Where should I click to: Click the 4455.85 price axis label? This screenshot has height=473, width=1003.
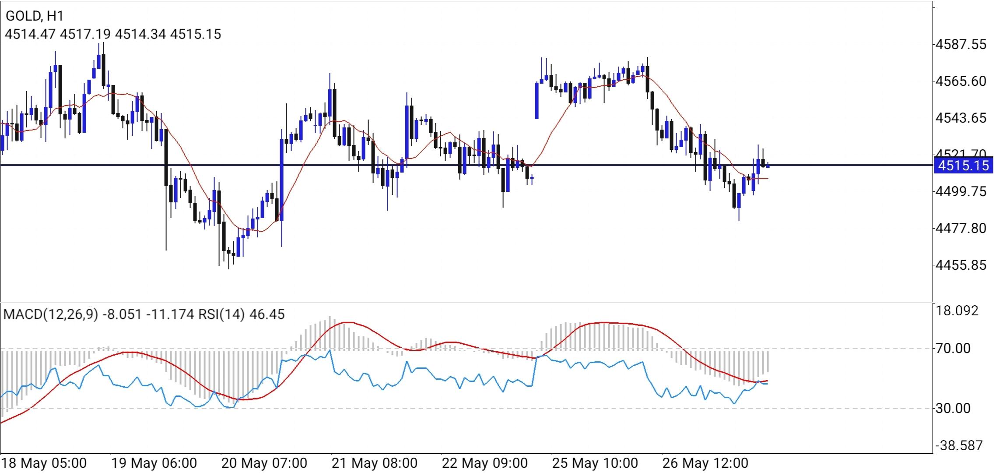[x=961, y=265]
